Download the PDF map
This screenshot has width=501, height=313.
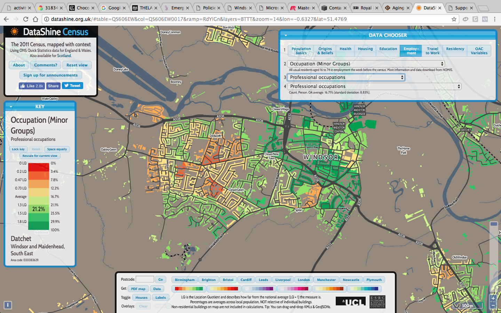[138, 289]
